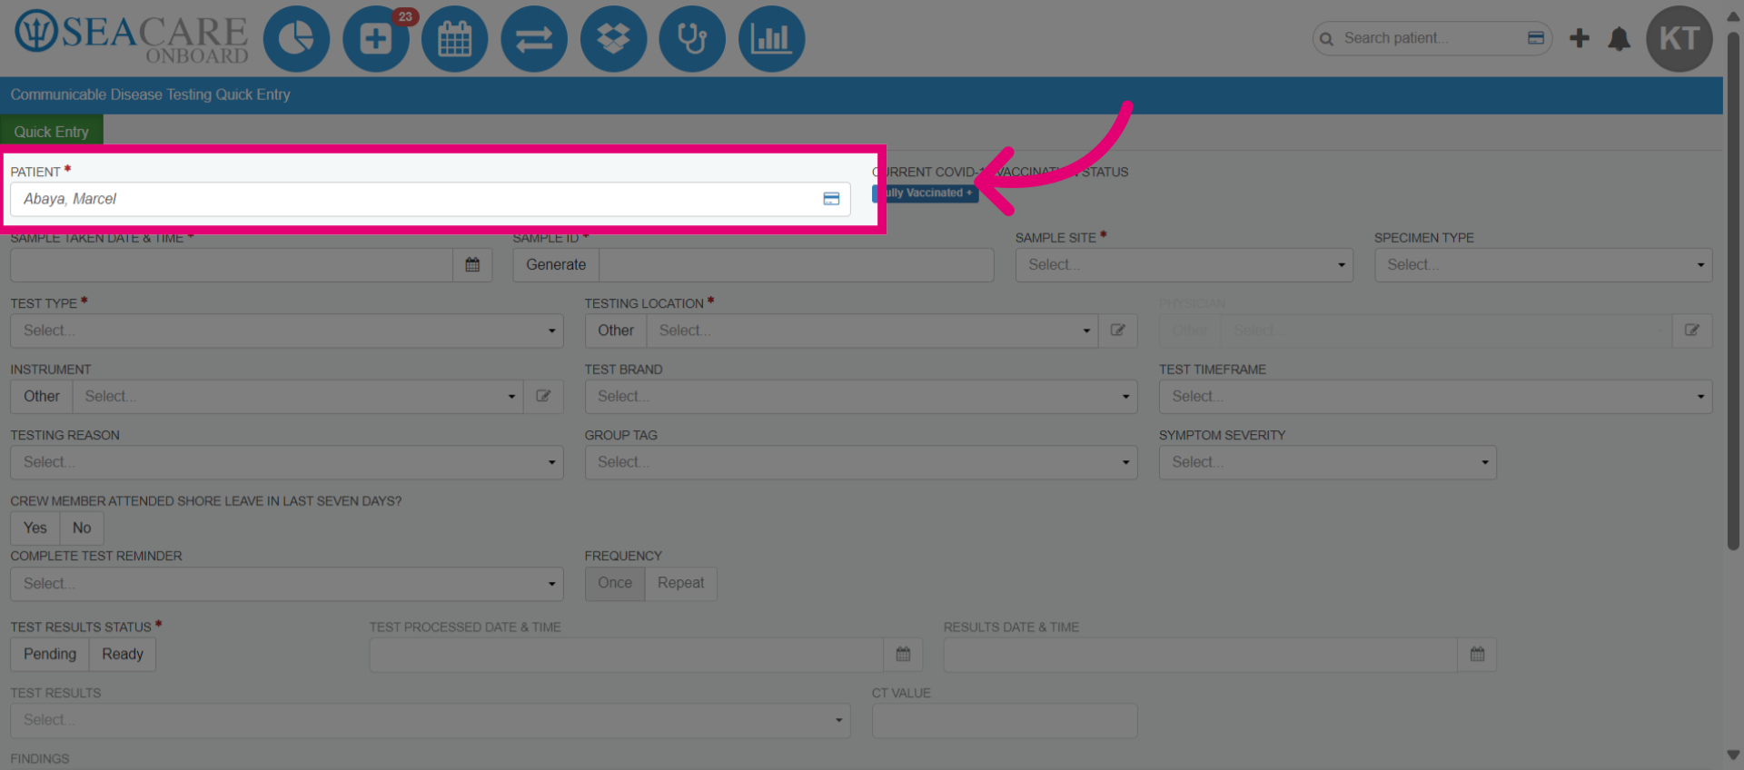This screenshot has width=1744, height=770.
Task: Set test results status to Ready
Action: tap(123, 654)
